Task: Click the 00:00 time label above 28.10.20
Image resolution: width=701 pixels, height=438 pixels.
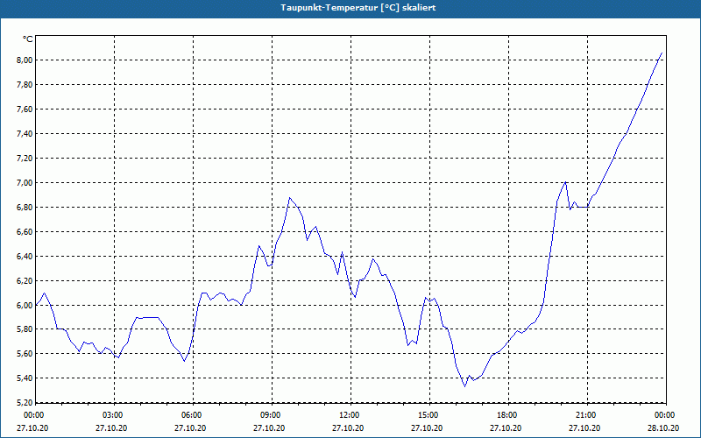Action: tap(665, 415)
